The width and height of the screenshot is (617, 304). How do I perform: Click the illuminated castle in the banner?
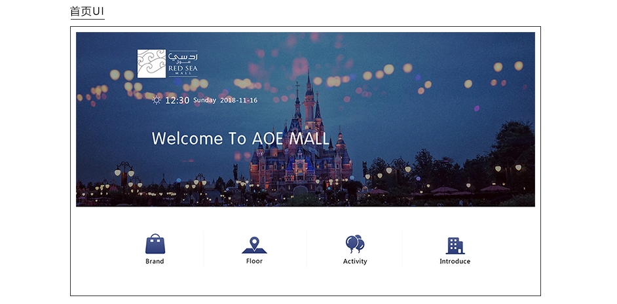tap(302, 150)
